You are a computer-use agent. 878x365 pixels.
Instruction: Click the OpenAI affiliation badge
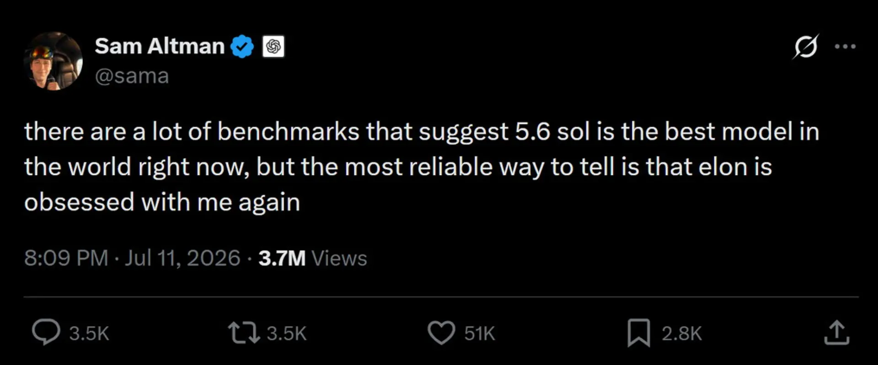tap(273, 47)
